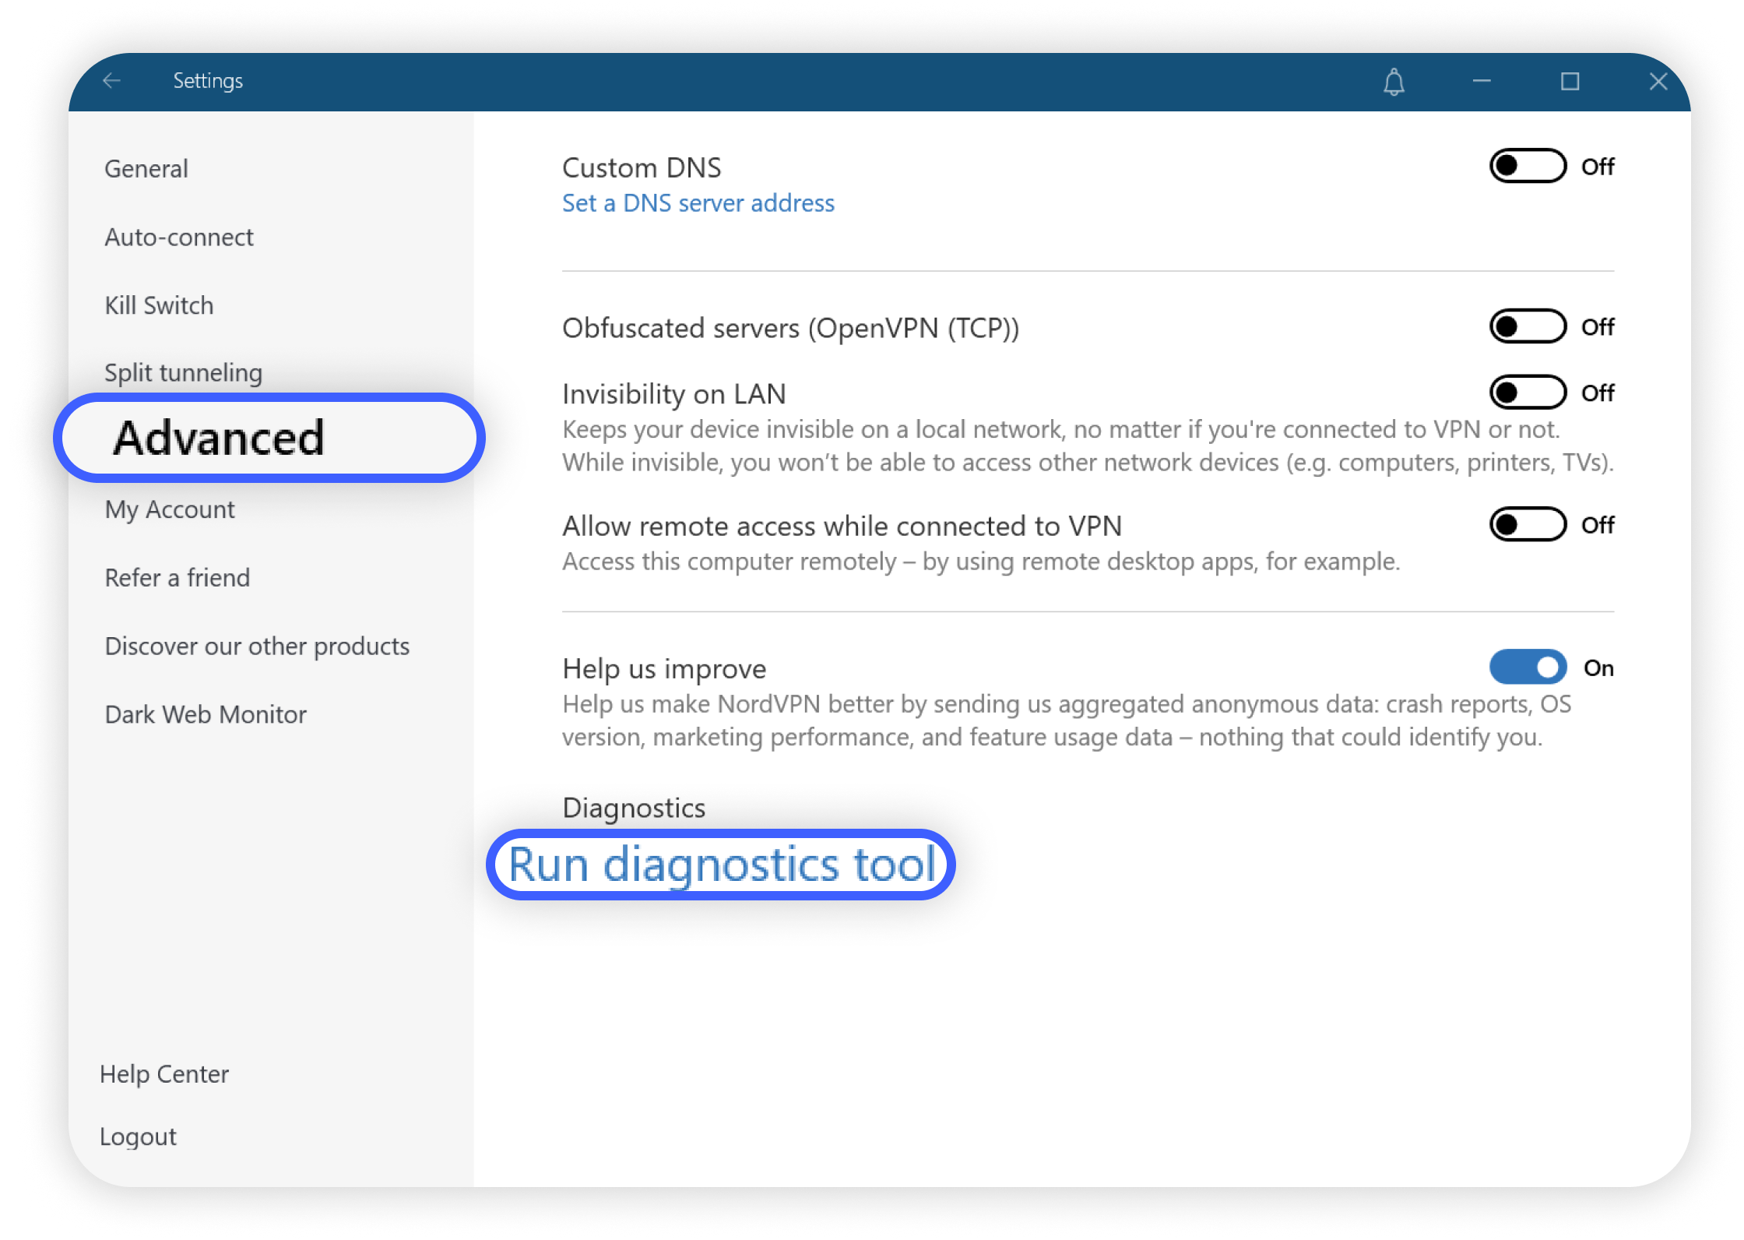Run diagnostics tool link
This screenshot has height=1240, width=1744.
pos(721,865)
